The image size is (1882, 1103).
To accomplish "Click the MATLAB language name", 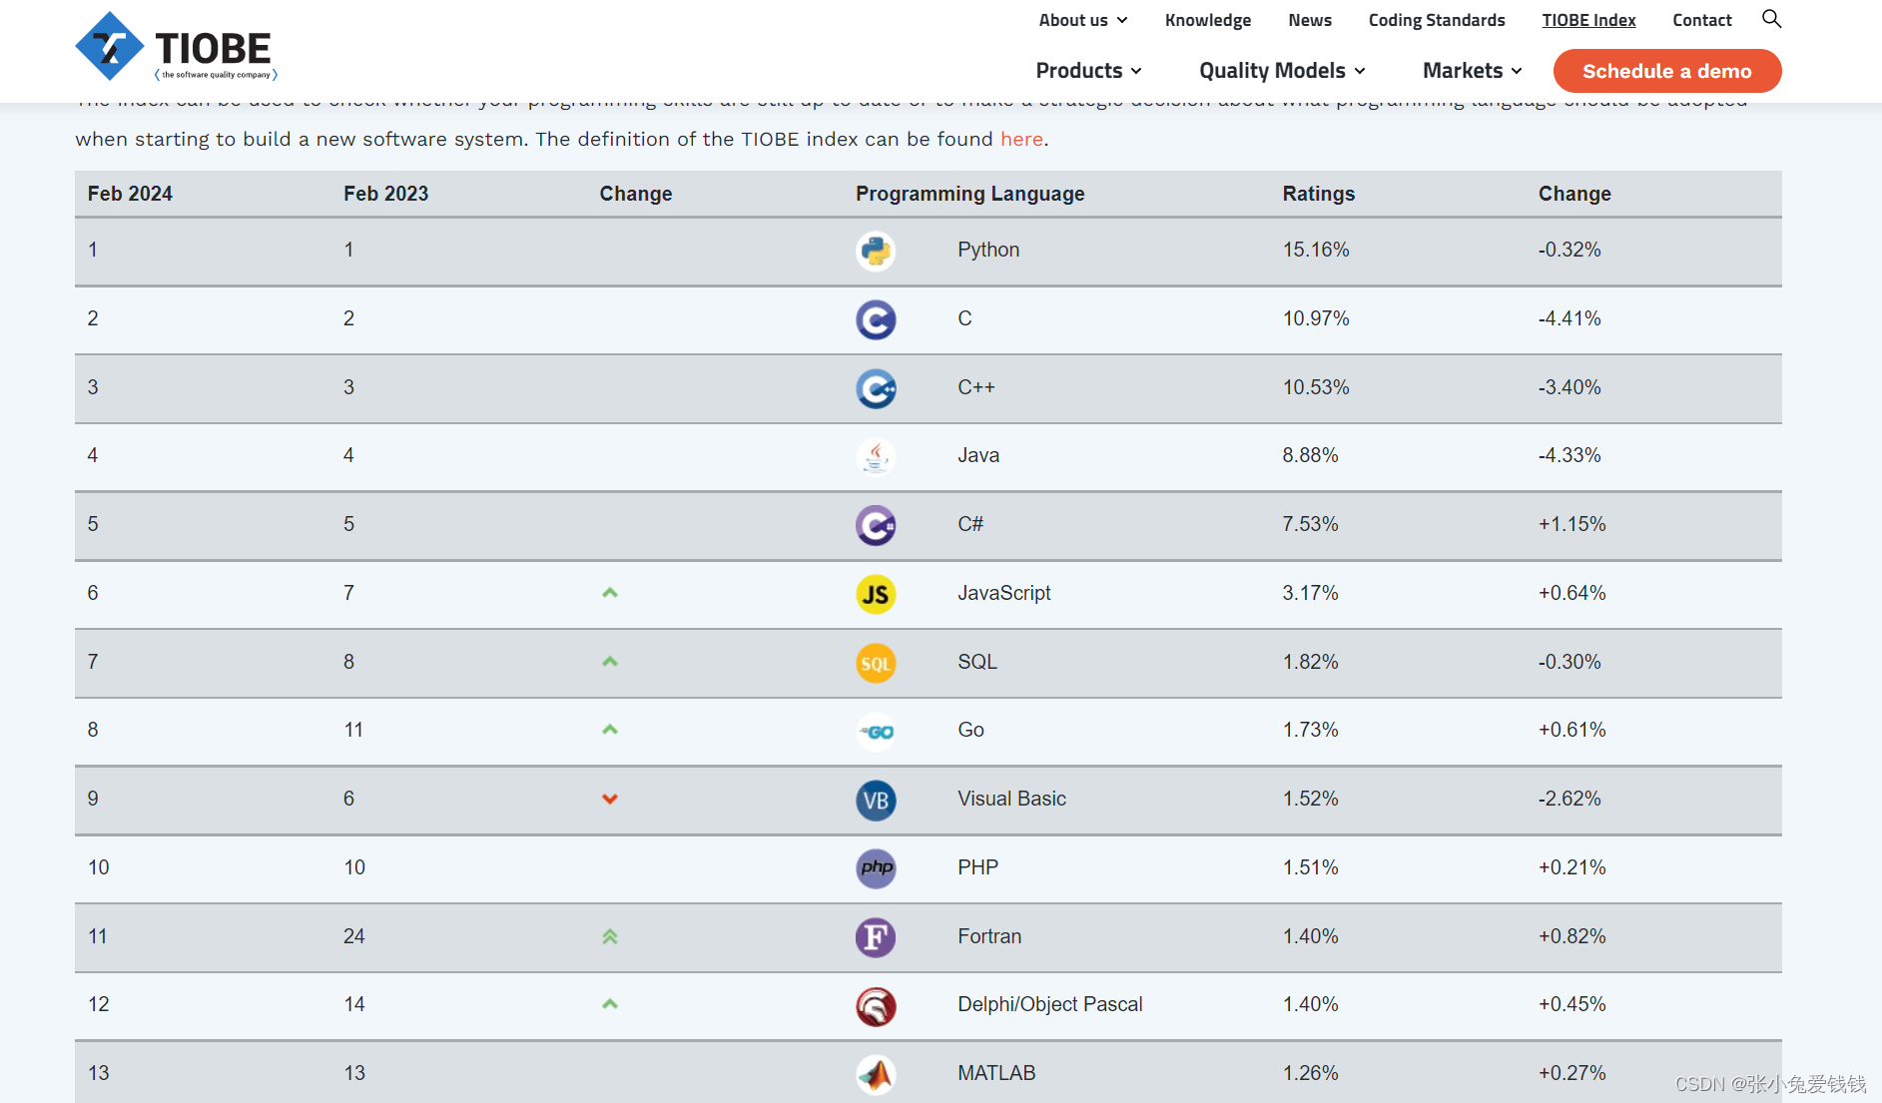I will (x=996, y=1073).
